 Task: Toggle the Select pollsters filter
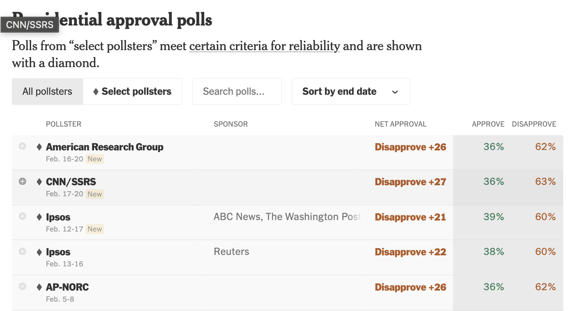[132, 91]
